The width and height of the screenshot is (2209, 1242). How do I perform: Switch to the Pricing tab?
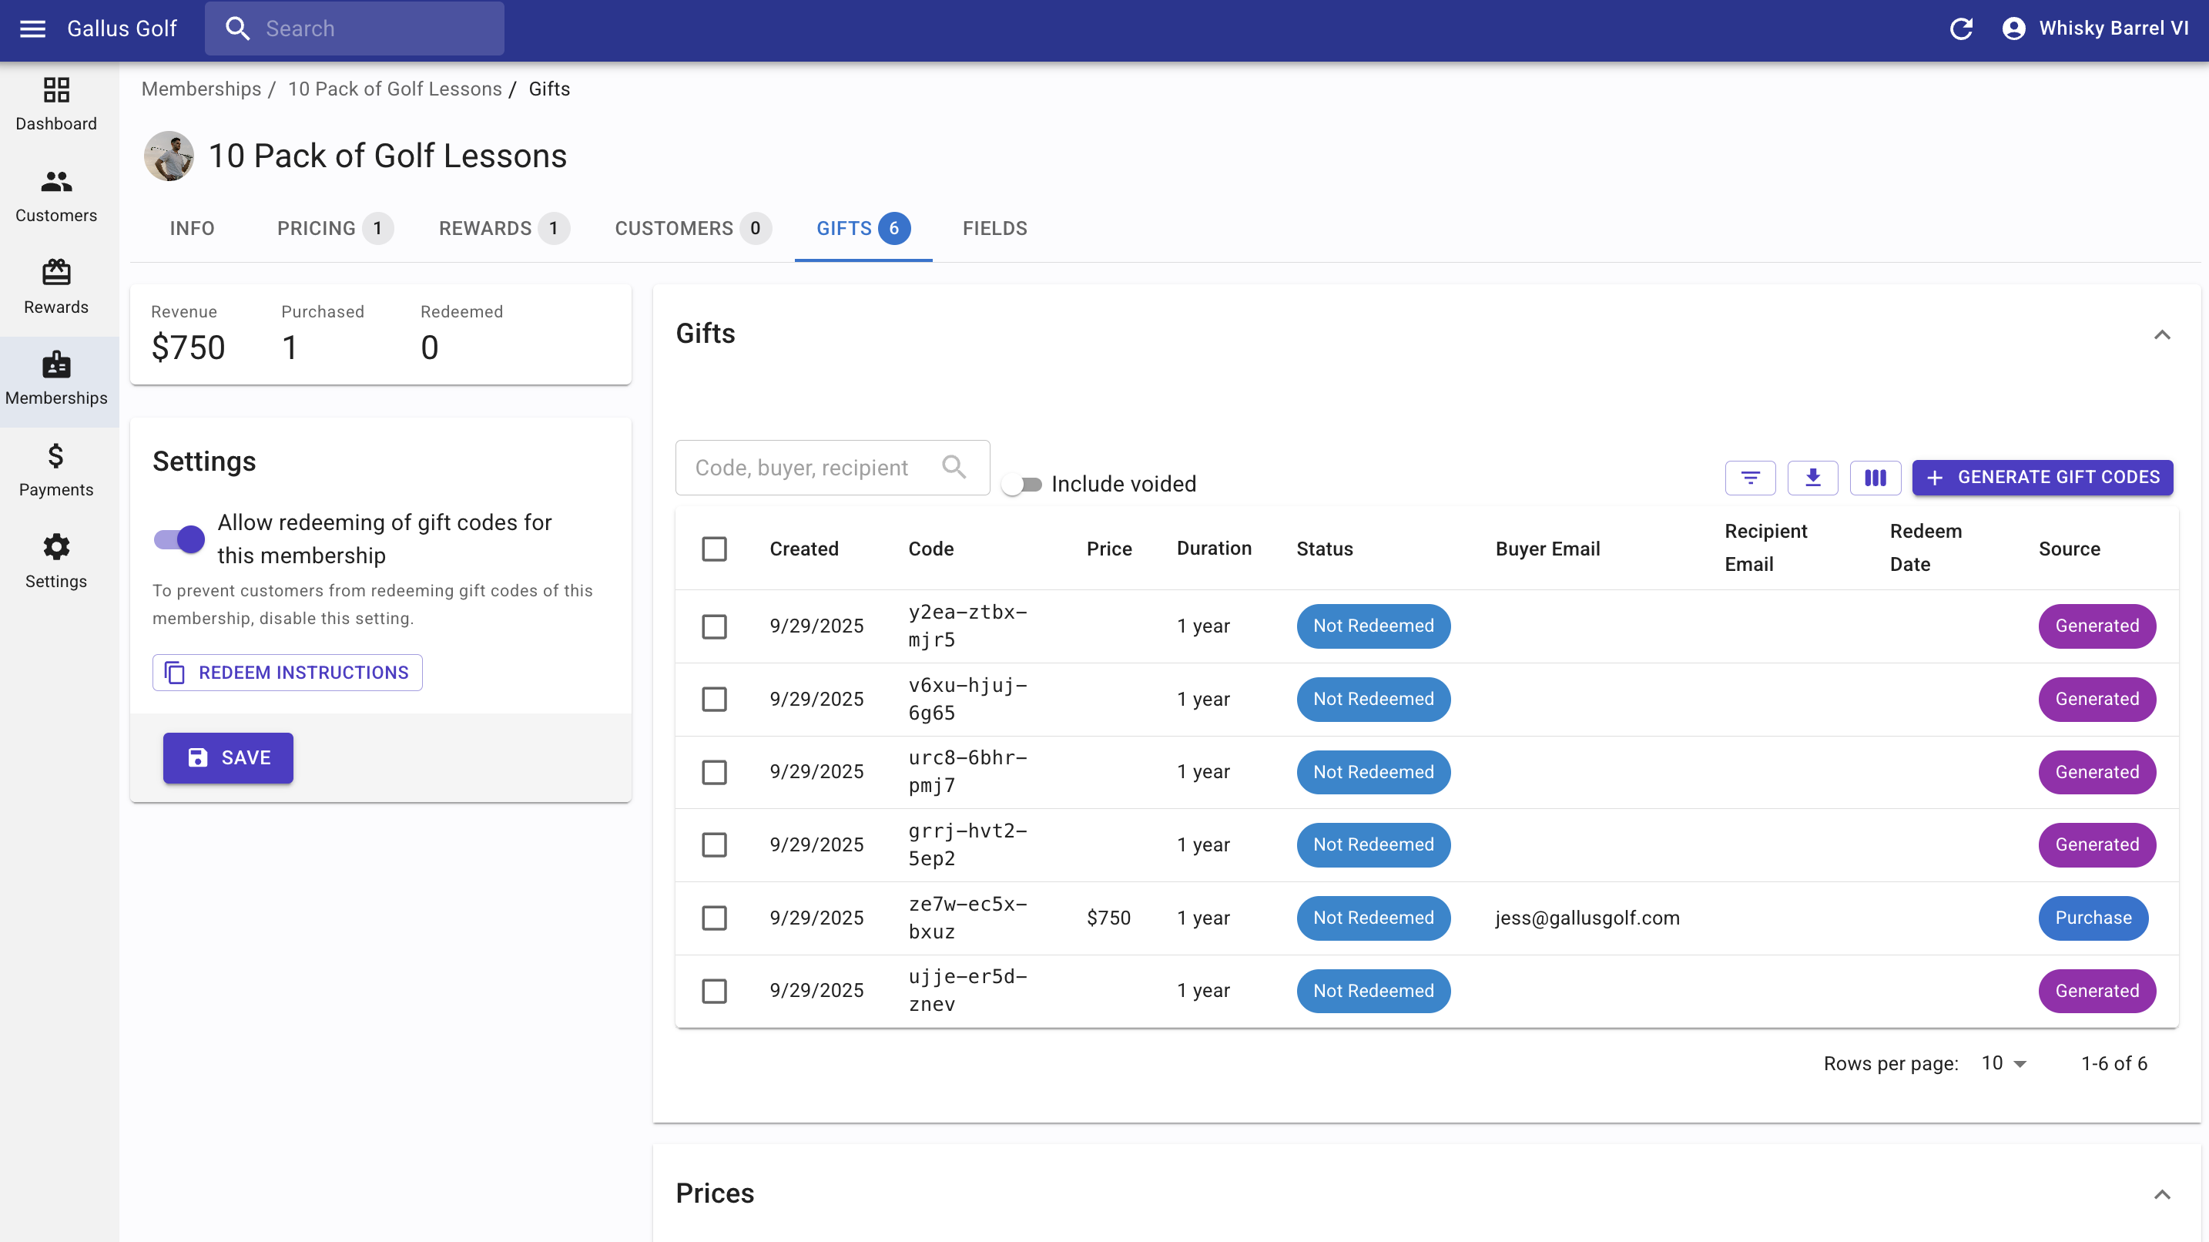(334, 228)
